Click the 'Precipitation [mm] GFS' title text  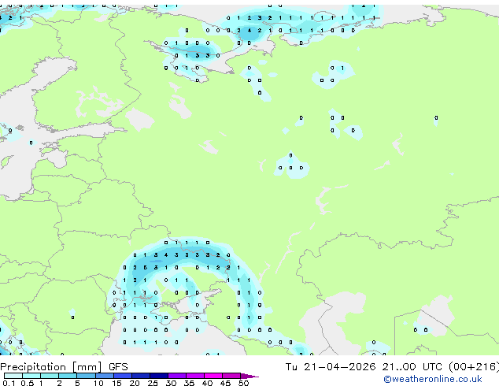pyautogui.click(x=64, y=367)
